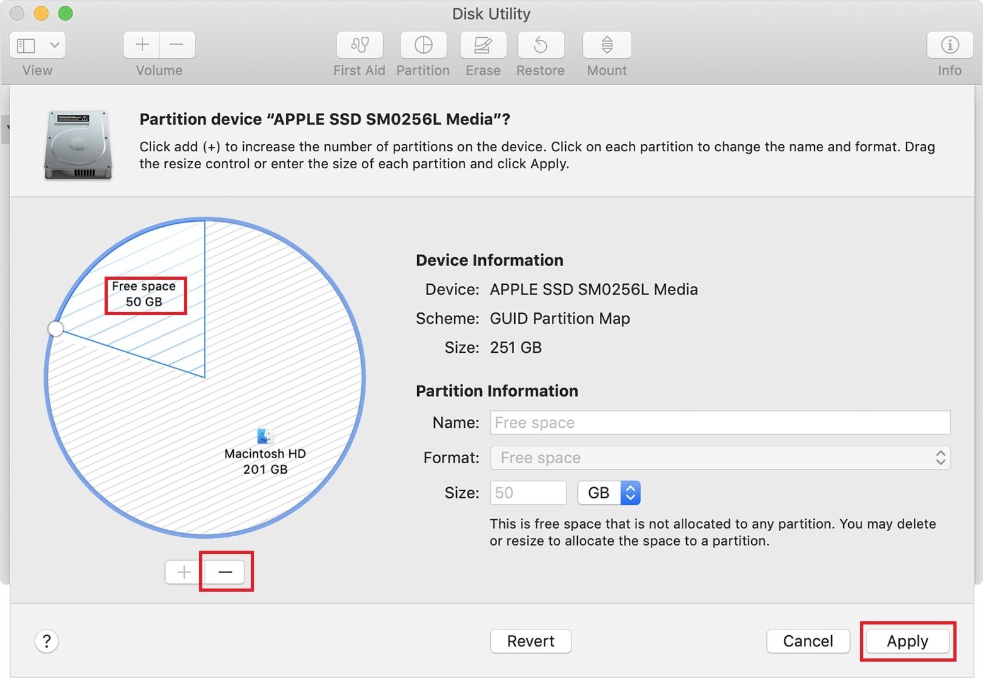Click the Cancel button
The height and width of the screenshot is (678, 983).
808,641
